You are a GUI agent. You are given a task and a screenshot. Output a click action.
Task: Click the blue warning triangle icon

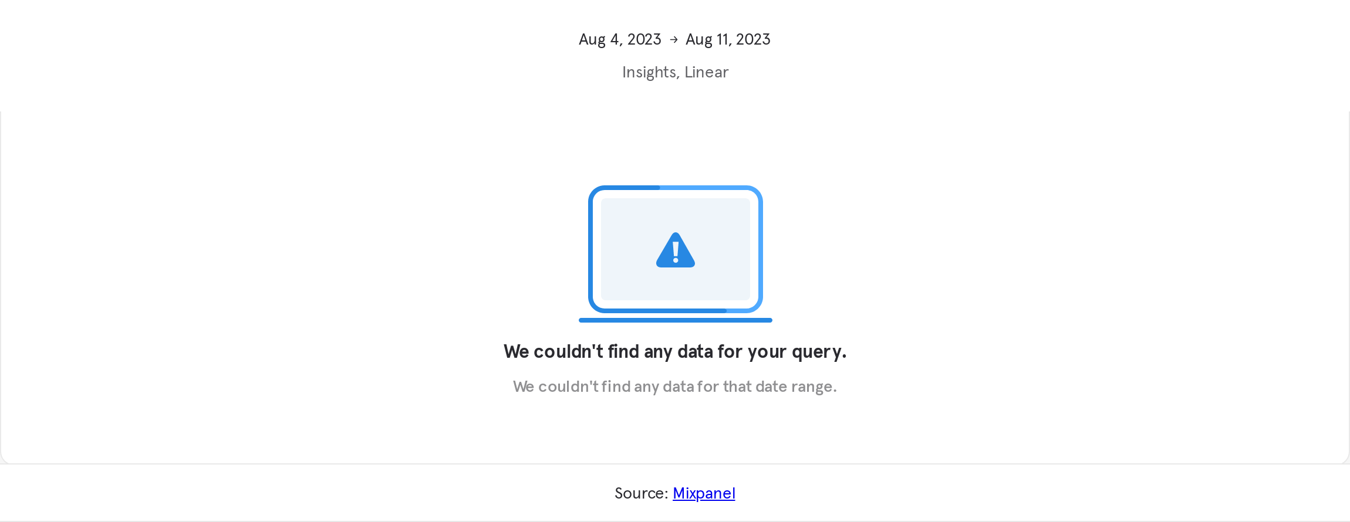[x=674, y=249]
